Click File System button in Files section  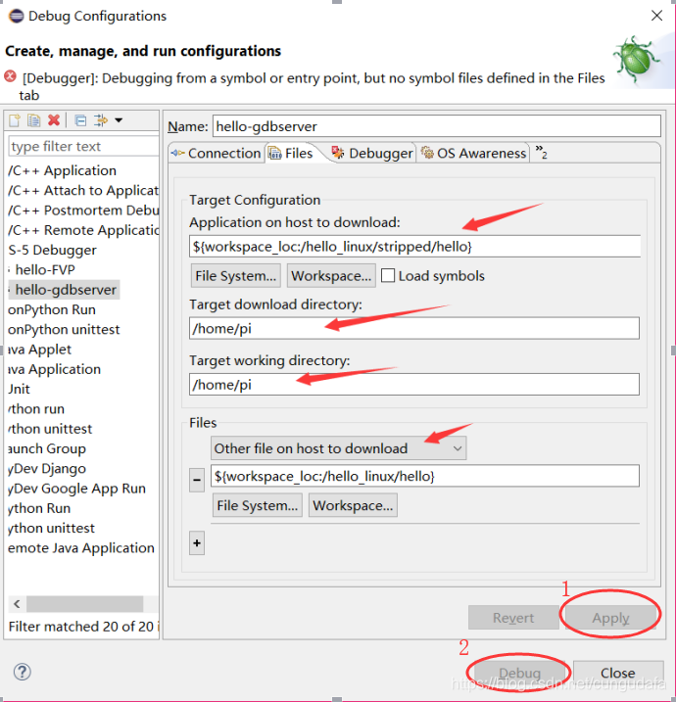pos(257,505)
